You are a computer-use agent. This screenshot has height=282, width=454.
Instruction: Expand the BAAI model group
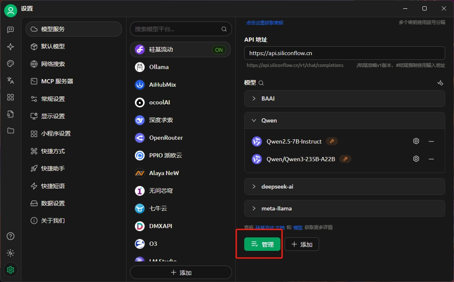344,98
